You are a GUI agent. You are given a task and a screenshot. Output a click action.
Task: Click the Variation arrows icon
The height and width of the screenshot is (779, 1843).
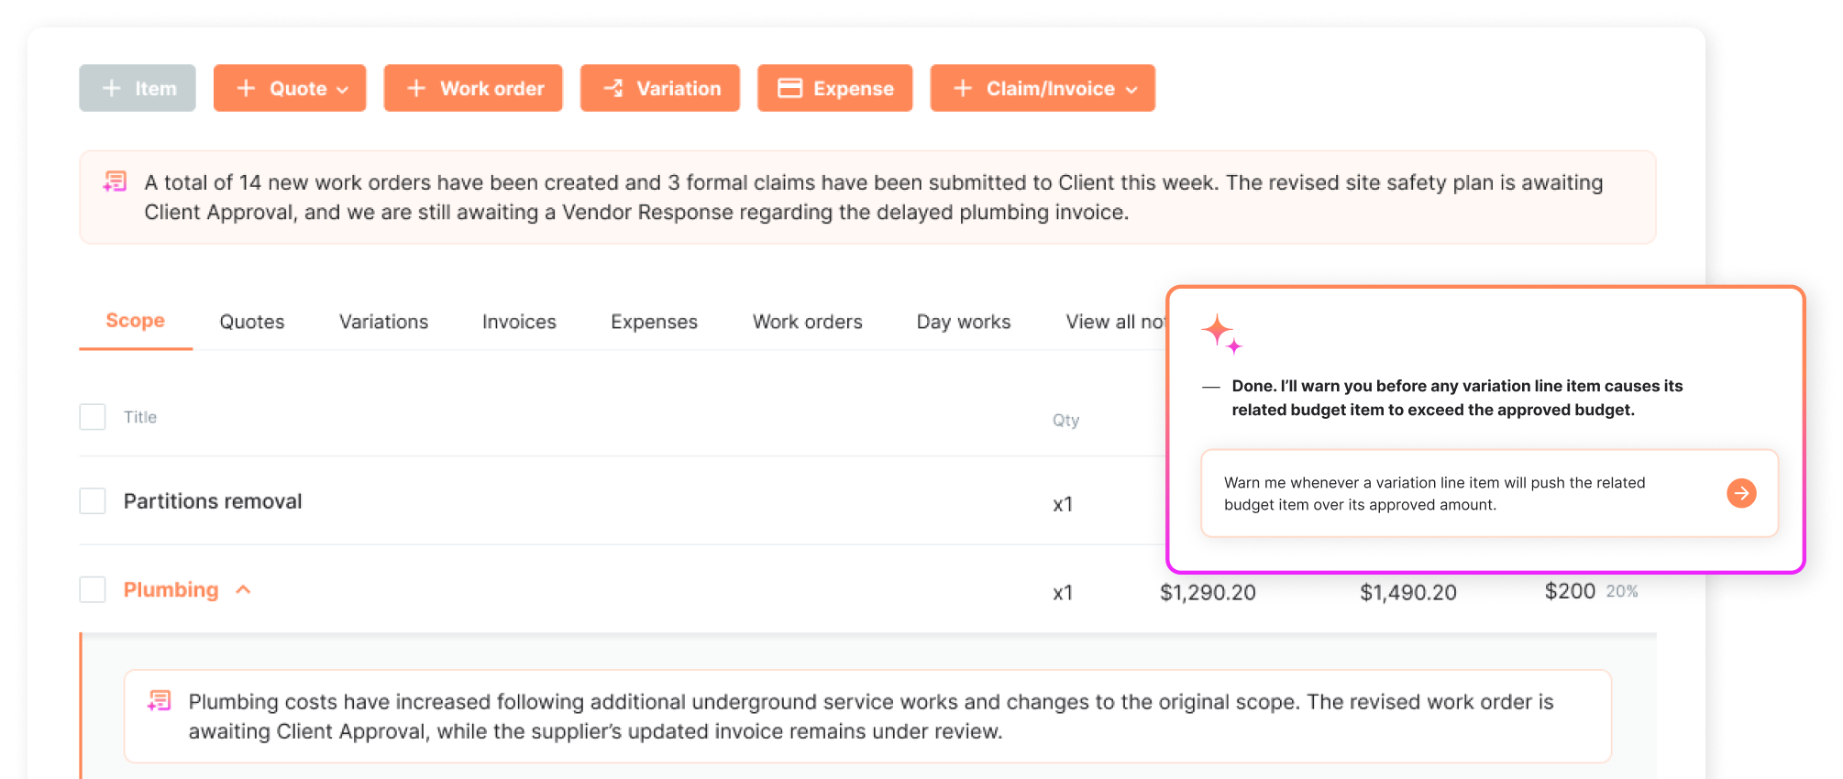(613, 88)
